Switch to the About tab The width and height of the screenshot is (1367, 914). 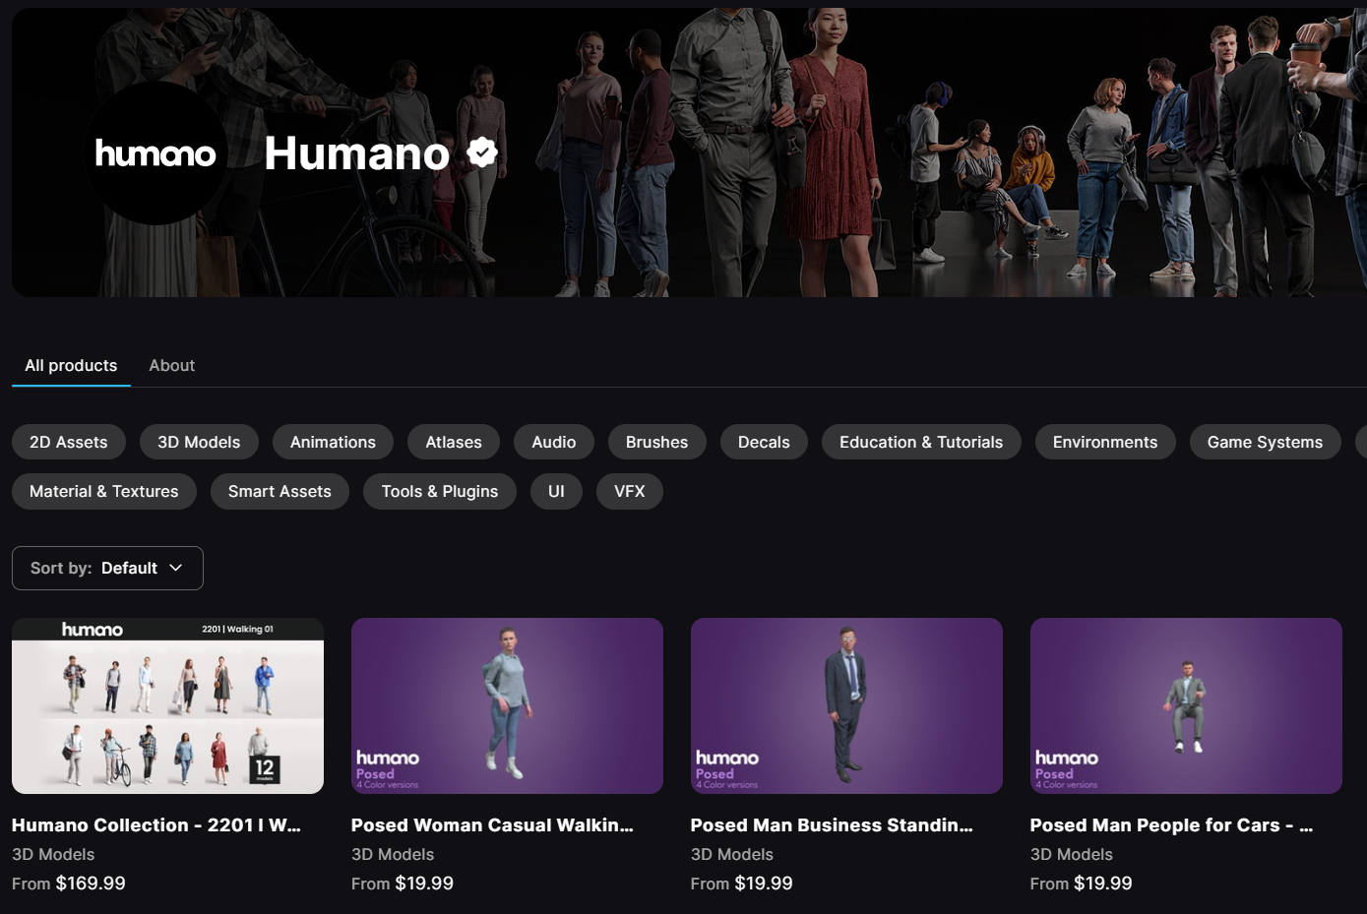[x=171, y=365]
